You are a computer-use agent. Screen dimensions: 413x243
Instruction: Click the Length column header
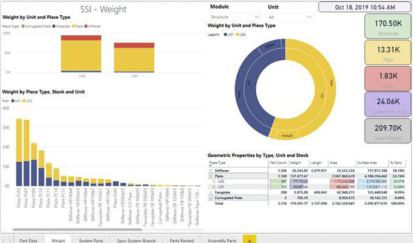(316, 163)
